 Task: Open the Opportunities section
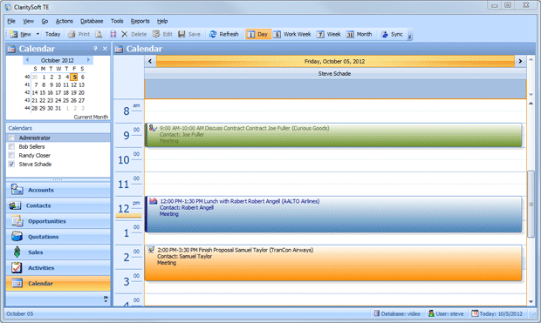point(58,221)
